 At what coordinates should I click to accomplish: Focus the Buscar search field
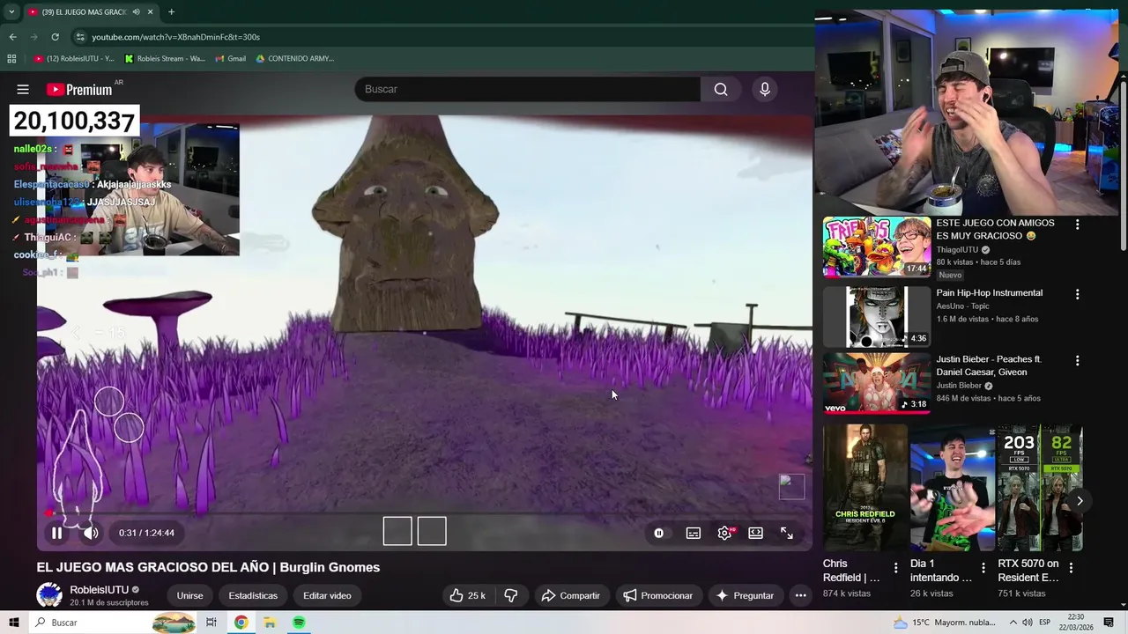coord(527,89)
